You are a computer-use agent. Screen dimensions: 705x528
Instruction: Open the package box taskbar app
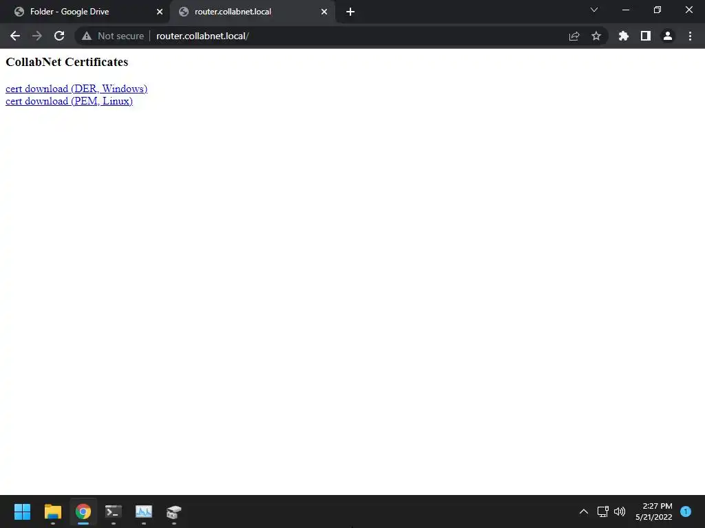point(174,511)
